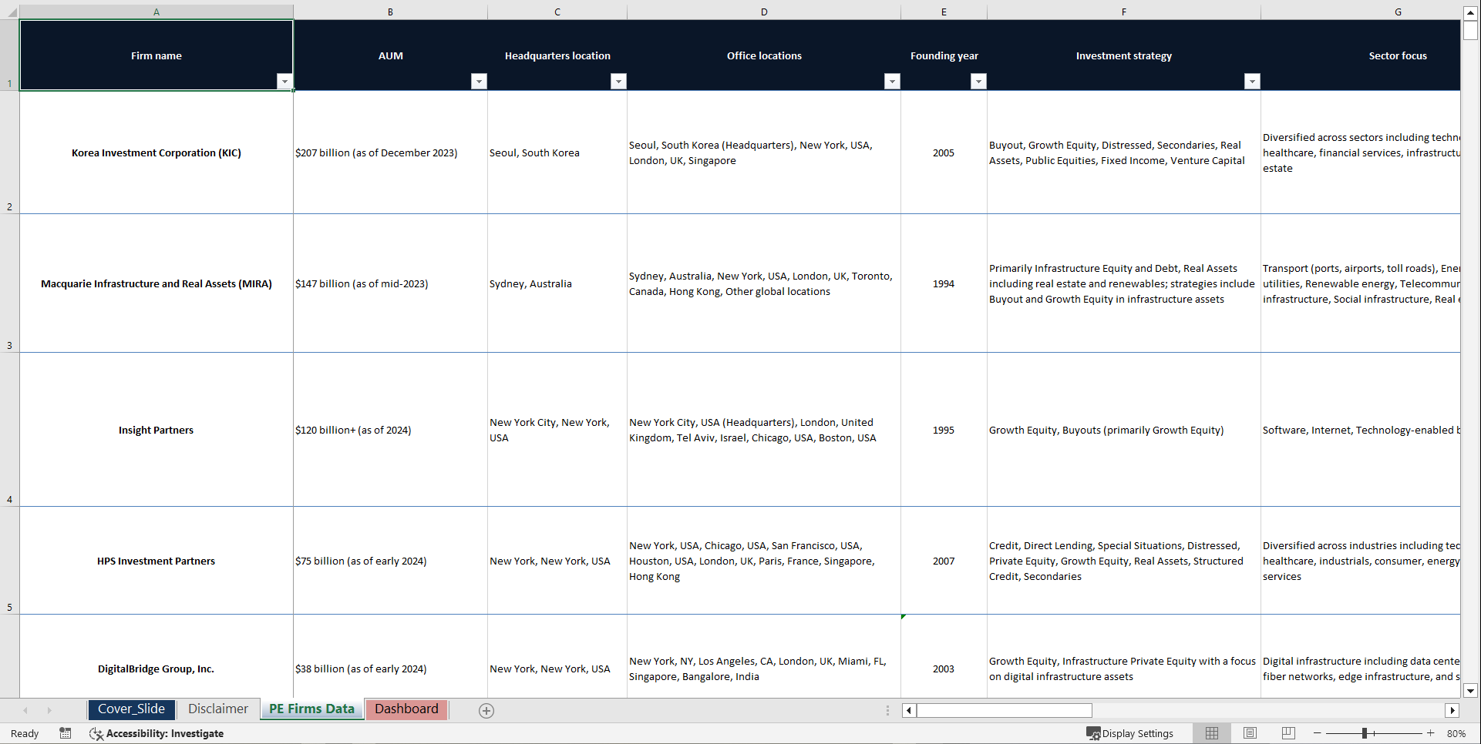Run the Accessibility Investigate checker

[157, 733]
